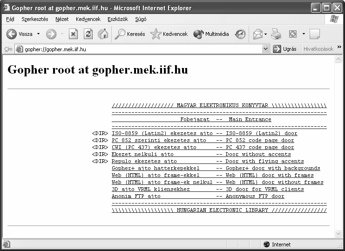The image size is (345, 251).
Task: Click the scrollbar up arrow
Action: [338, 59]
